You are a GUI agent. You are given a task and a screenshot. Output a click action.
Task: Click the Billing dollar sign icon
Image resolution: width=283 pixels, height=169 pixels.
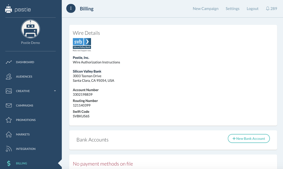point(9,163)
